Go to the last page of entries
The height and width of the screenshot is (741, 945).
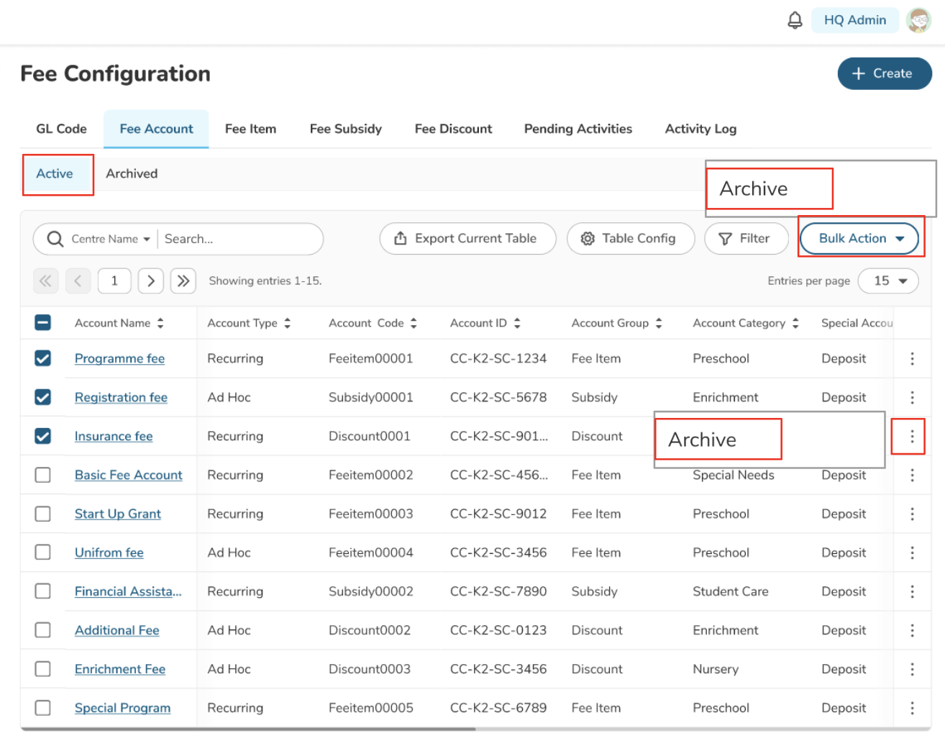pos(183,281)
